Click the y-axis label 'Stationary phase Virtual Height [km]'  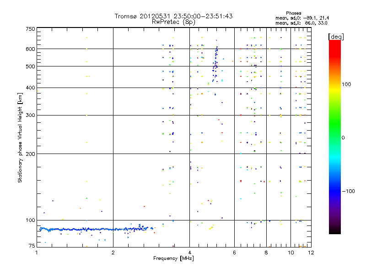(20, 137)
